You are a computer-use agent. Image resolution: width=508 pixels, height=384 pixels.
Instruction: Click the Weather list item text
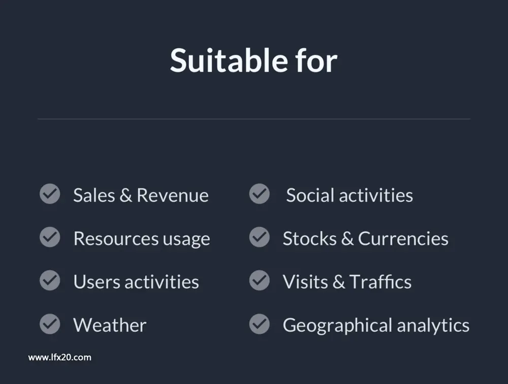coord(110,325)
